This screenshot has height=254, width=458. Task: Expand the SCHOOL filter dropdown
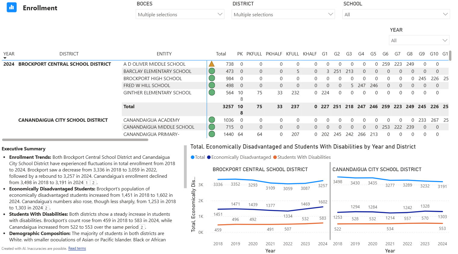[x=396, y=14]
